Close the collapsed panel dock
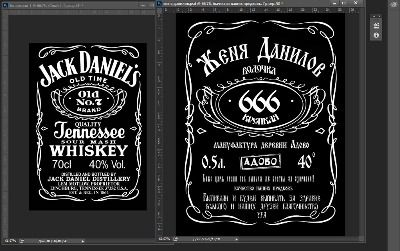The image size is (400, 251). [379, 16]
